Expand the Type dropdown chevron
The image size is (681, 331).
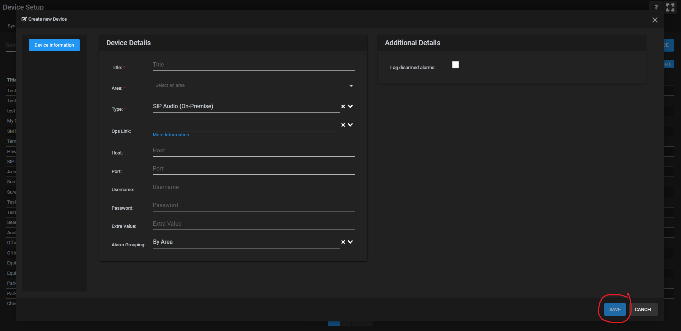350,106
